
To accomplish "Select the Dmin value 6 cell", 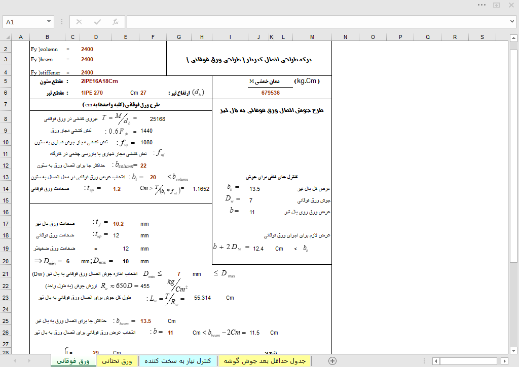I will (68, 261).
